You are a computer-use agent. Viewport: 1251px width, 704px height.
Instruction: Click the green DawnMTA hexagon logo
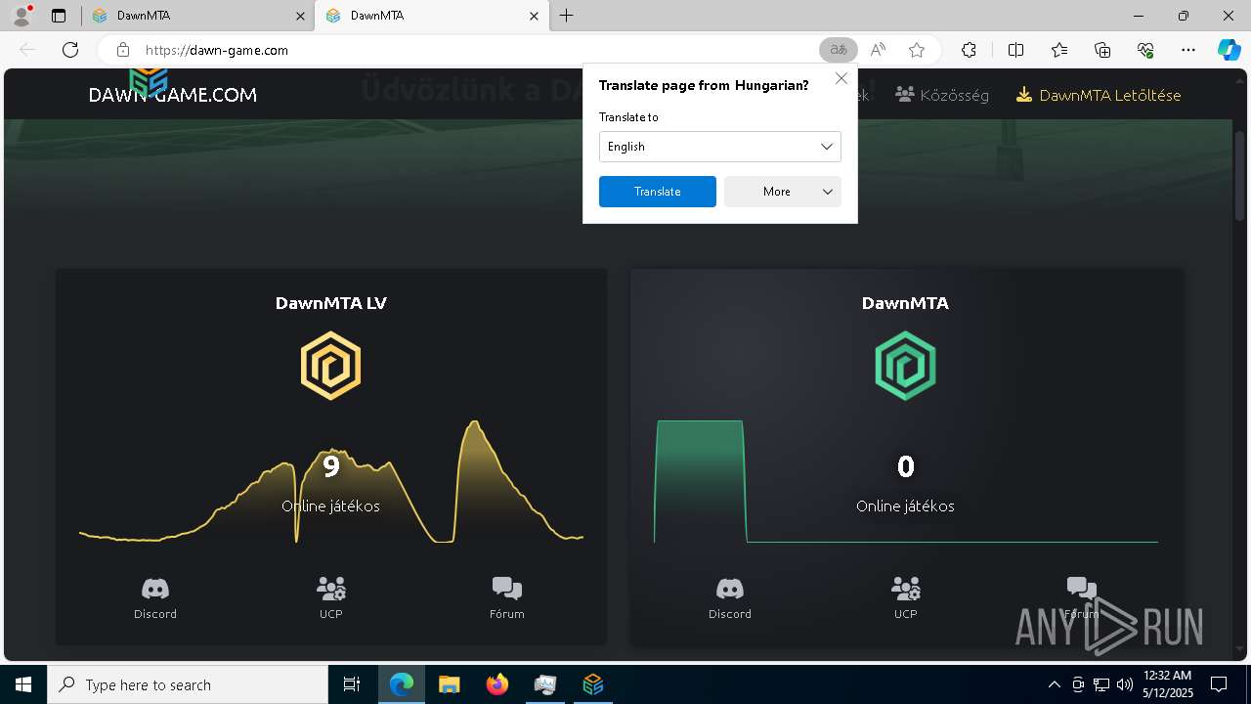coord(905,366)
